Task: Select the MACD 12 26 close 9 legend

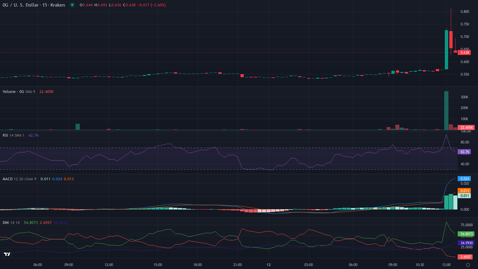Action: 20,179
